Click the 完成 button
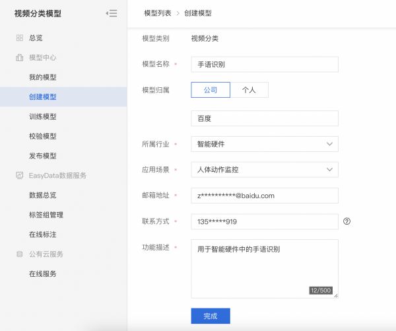 (211, 316)
